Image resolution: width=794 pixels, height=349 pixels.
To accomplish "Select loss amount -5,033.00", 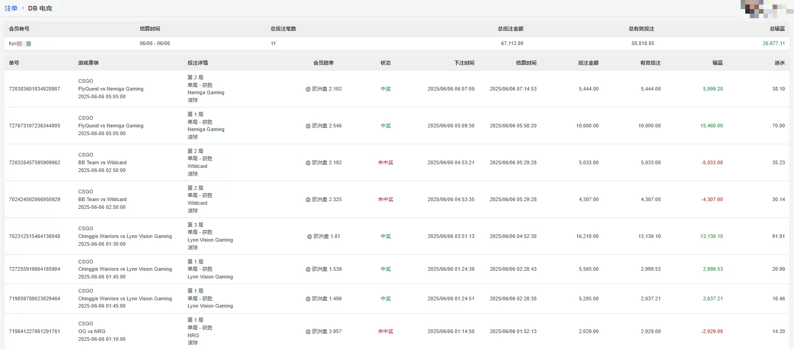I will tap(712, 163).
